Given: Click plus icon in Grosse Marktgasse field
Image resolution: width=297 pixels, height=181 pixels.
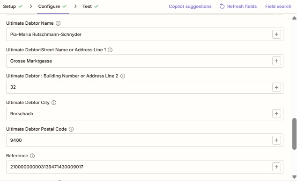Looking at the screenshot, I should click(x=276, y=61).
